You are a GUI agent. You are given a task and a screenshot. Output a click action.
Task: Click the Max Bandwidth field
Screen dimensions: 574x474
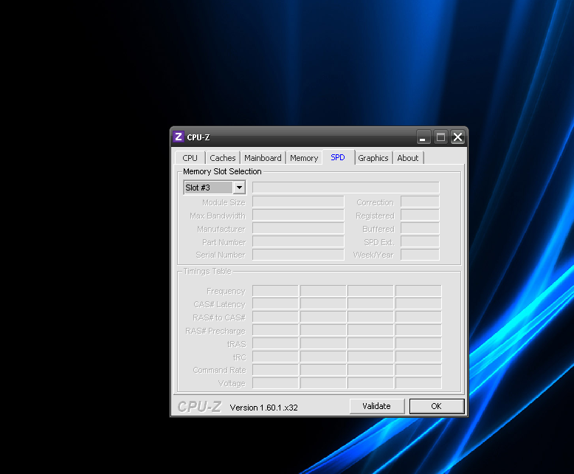[x=298, y=216]
